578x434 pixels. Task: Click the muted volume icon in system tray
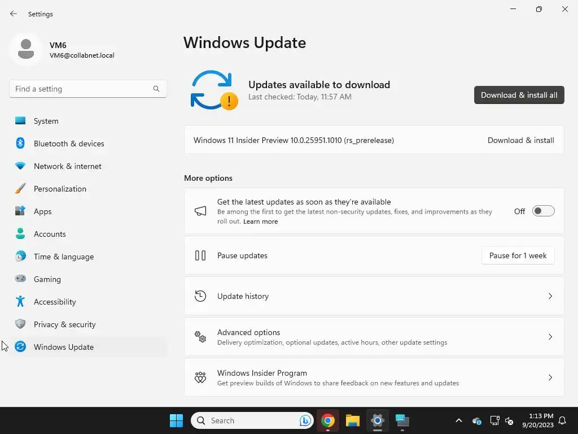point(509,420)
